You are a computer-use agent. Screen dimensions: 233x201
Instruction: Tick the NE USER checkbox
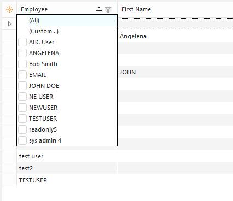[x=22, y=97]
